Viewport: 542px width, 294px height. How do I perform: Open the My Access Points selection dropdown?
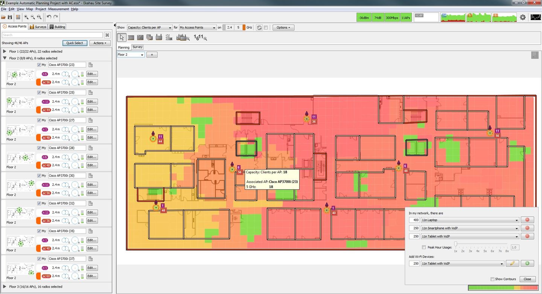[198, 28]
